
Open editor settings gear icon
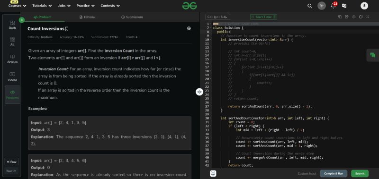pyautogui.click(x=353, y=17)
